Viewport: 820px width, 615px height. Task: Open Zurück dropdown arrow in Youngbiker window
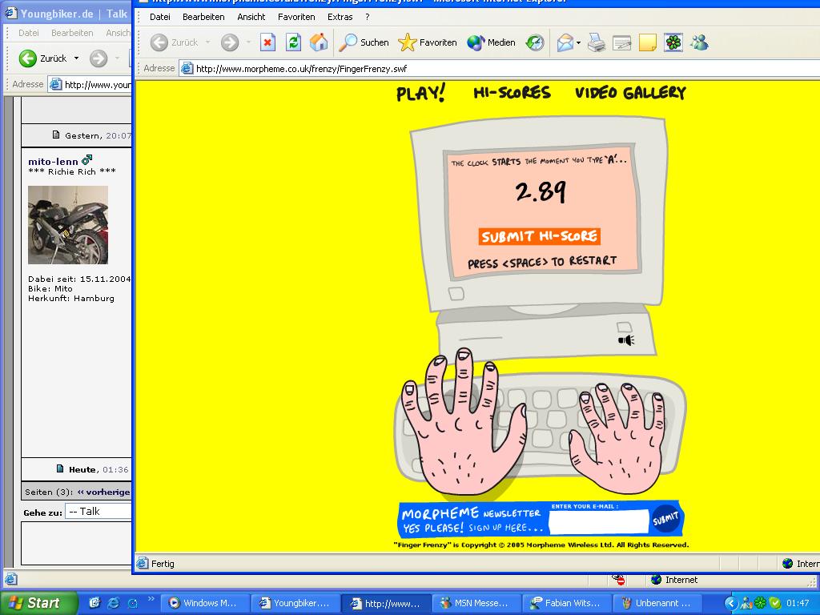click(x=76, y=58)
